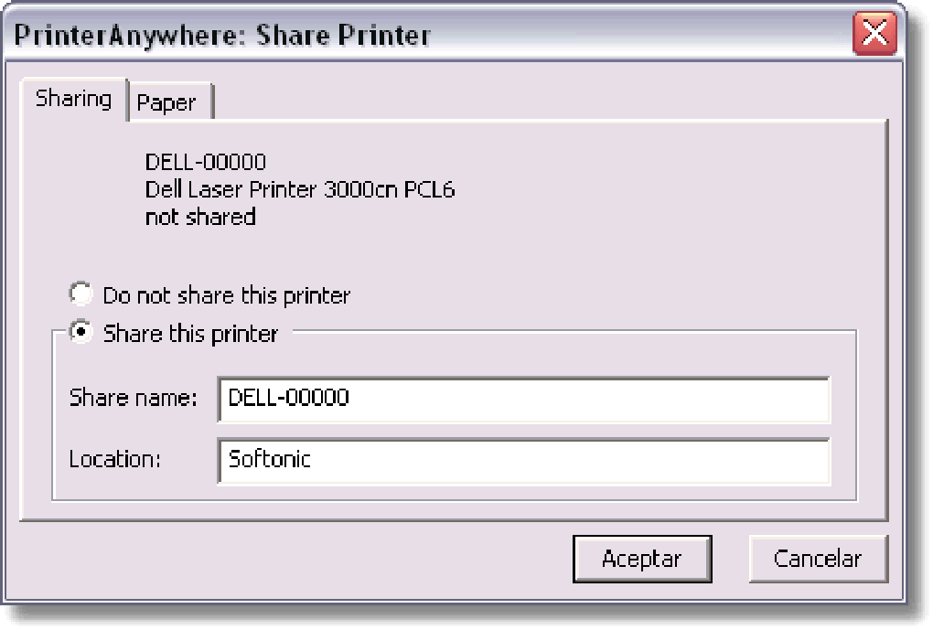
Task: Click the 'Location:' label
Action: click(115, 460)
